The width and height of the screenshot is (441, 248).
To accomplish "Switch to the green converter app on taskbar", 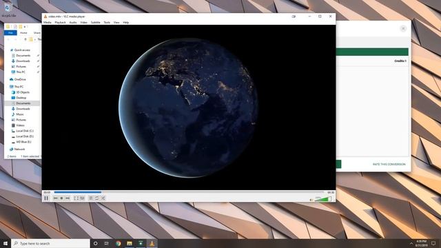I will click(141, 243).
